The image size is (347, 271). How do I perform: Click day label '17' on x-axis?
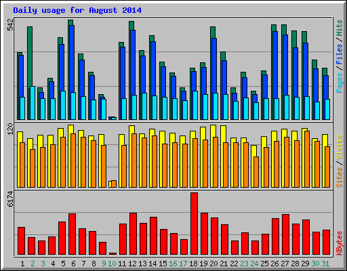pyautogui.click(x=183, y=264)
